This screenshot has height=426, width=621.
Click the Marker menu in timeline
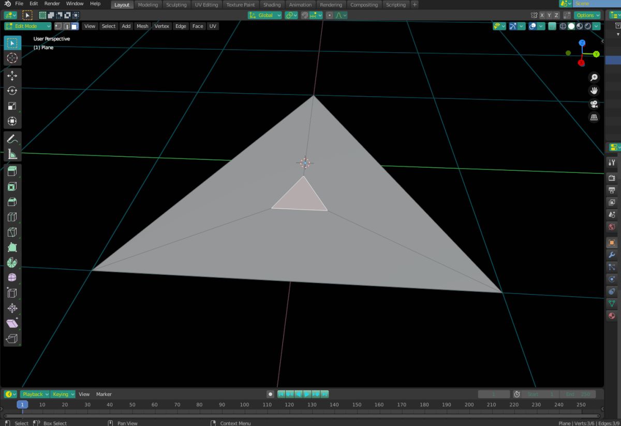click(103, 394)
